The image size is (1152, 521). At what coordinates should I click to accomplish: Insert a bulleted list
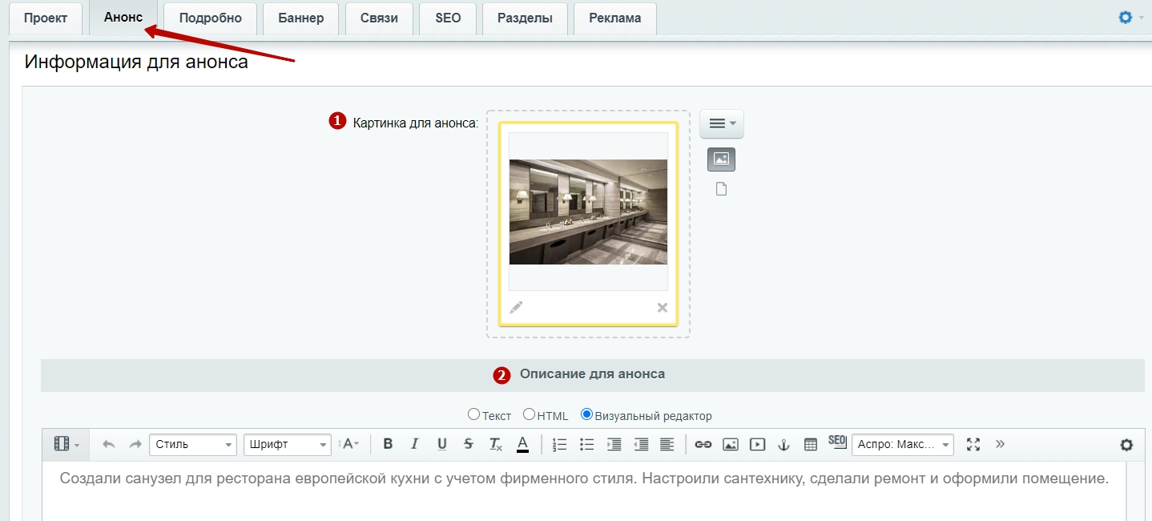pyautogui.click(x=586, y=444)
